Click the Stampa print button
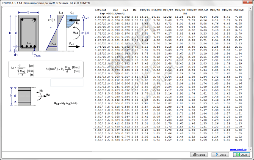 (x=199, y=155)
